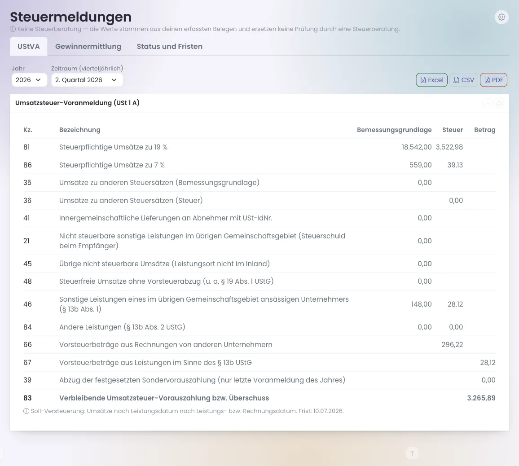The image size is (519, 466).
Task: Click the Betrag column header
Action: click(x=484, y=130)
